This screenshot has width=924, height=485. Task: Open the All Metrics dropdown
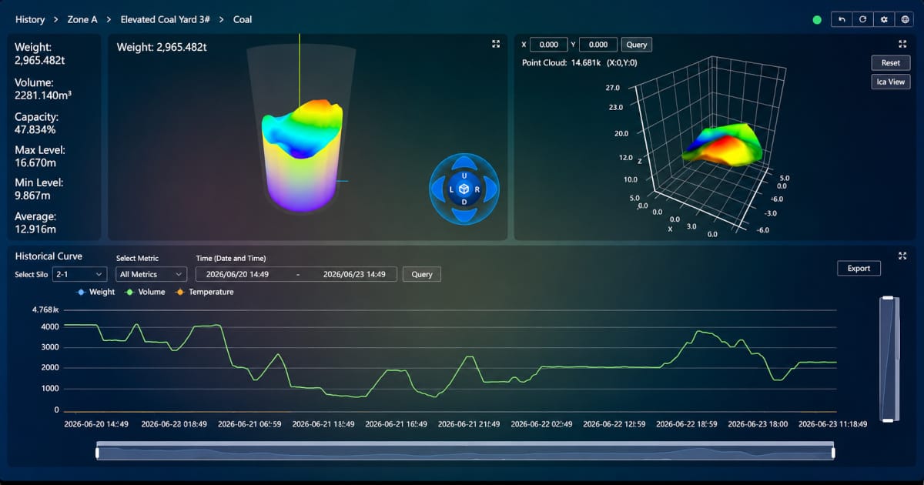click(x=151, y=274)
